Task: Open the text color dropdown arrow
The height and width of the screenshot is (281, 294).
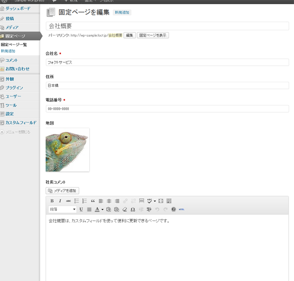Action: pyautogui.click(x=102, y=209)
